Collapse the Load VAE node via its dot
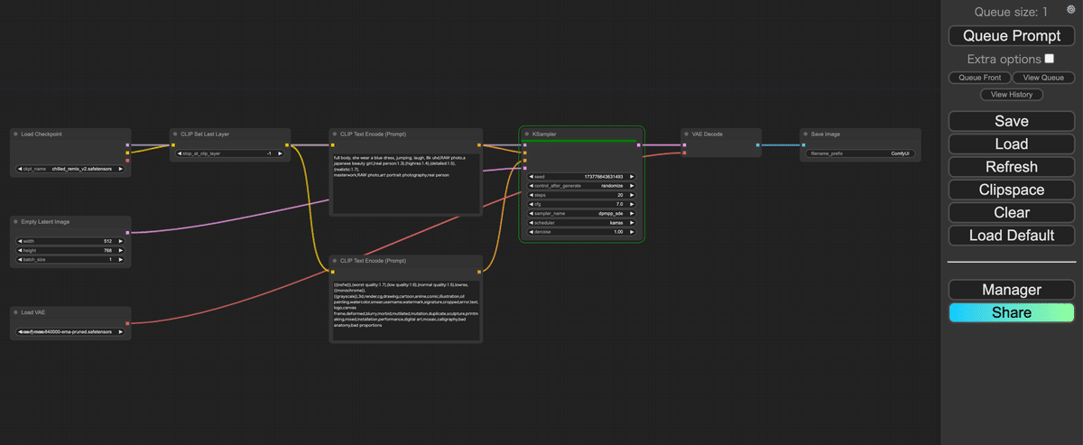This screenshot has height=445, width=1083. (x=16, y=312)
